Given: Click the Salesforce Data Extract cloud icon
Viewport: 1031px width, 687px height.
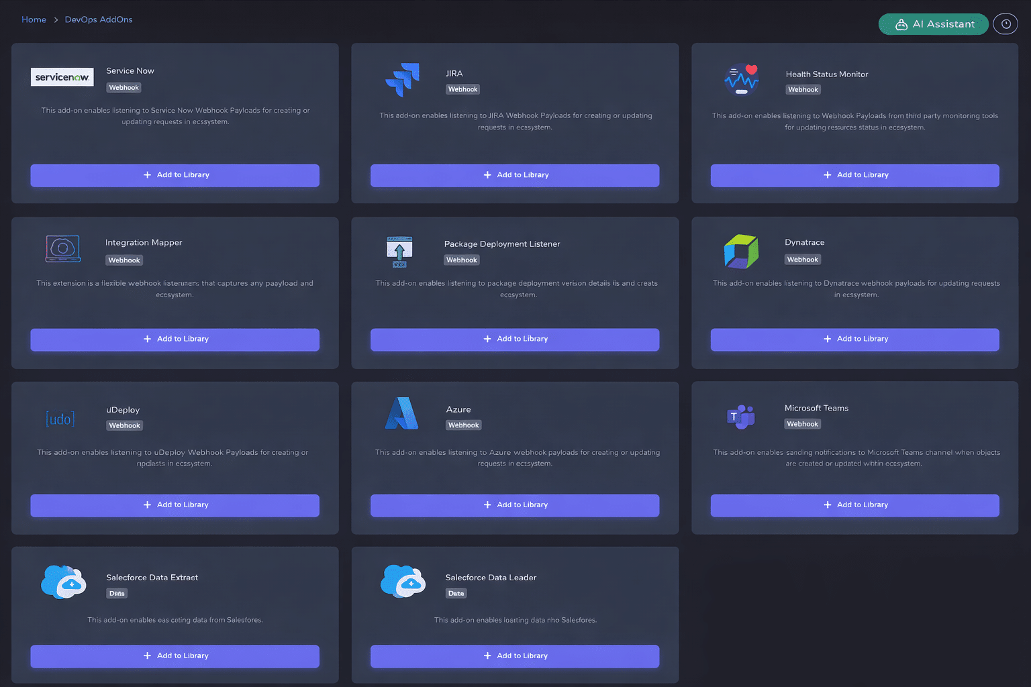Looking at the screenshot, I should click(63, 582).
